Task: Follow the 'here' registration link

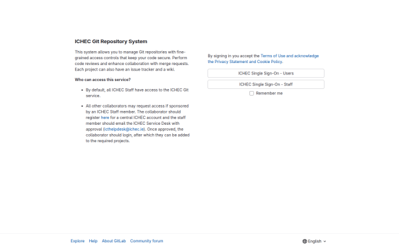Action: (105, 118)
